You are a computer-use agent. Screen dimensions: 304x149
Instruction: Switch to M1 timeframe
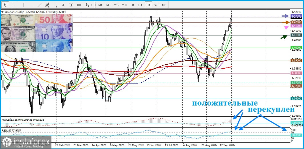(x=100, y=5)
